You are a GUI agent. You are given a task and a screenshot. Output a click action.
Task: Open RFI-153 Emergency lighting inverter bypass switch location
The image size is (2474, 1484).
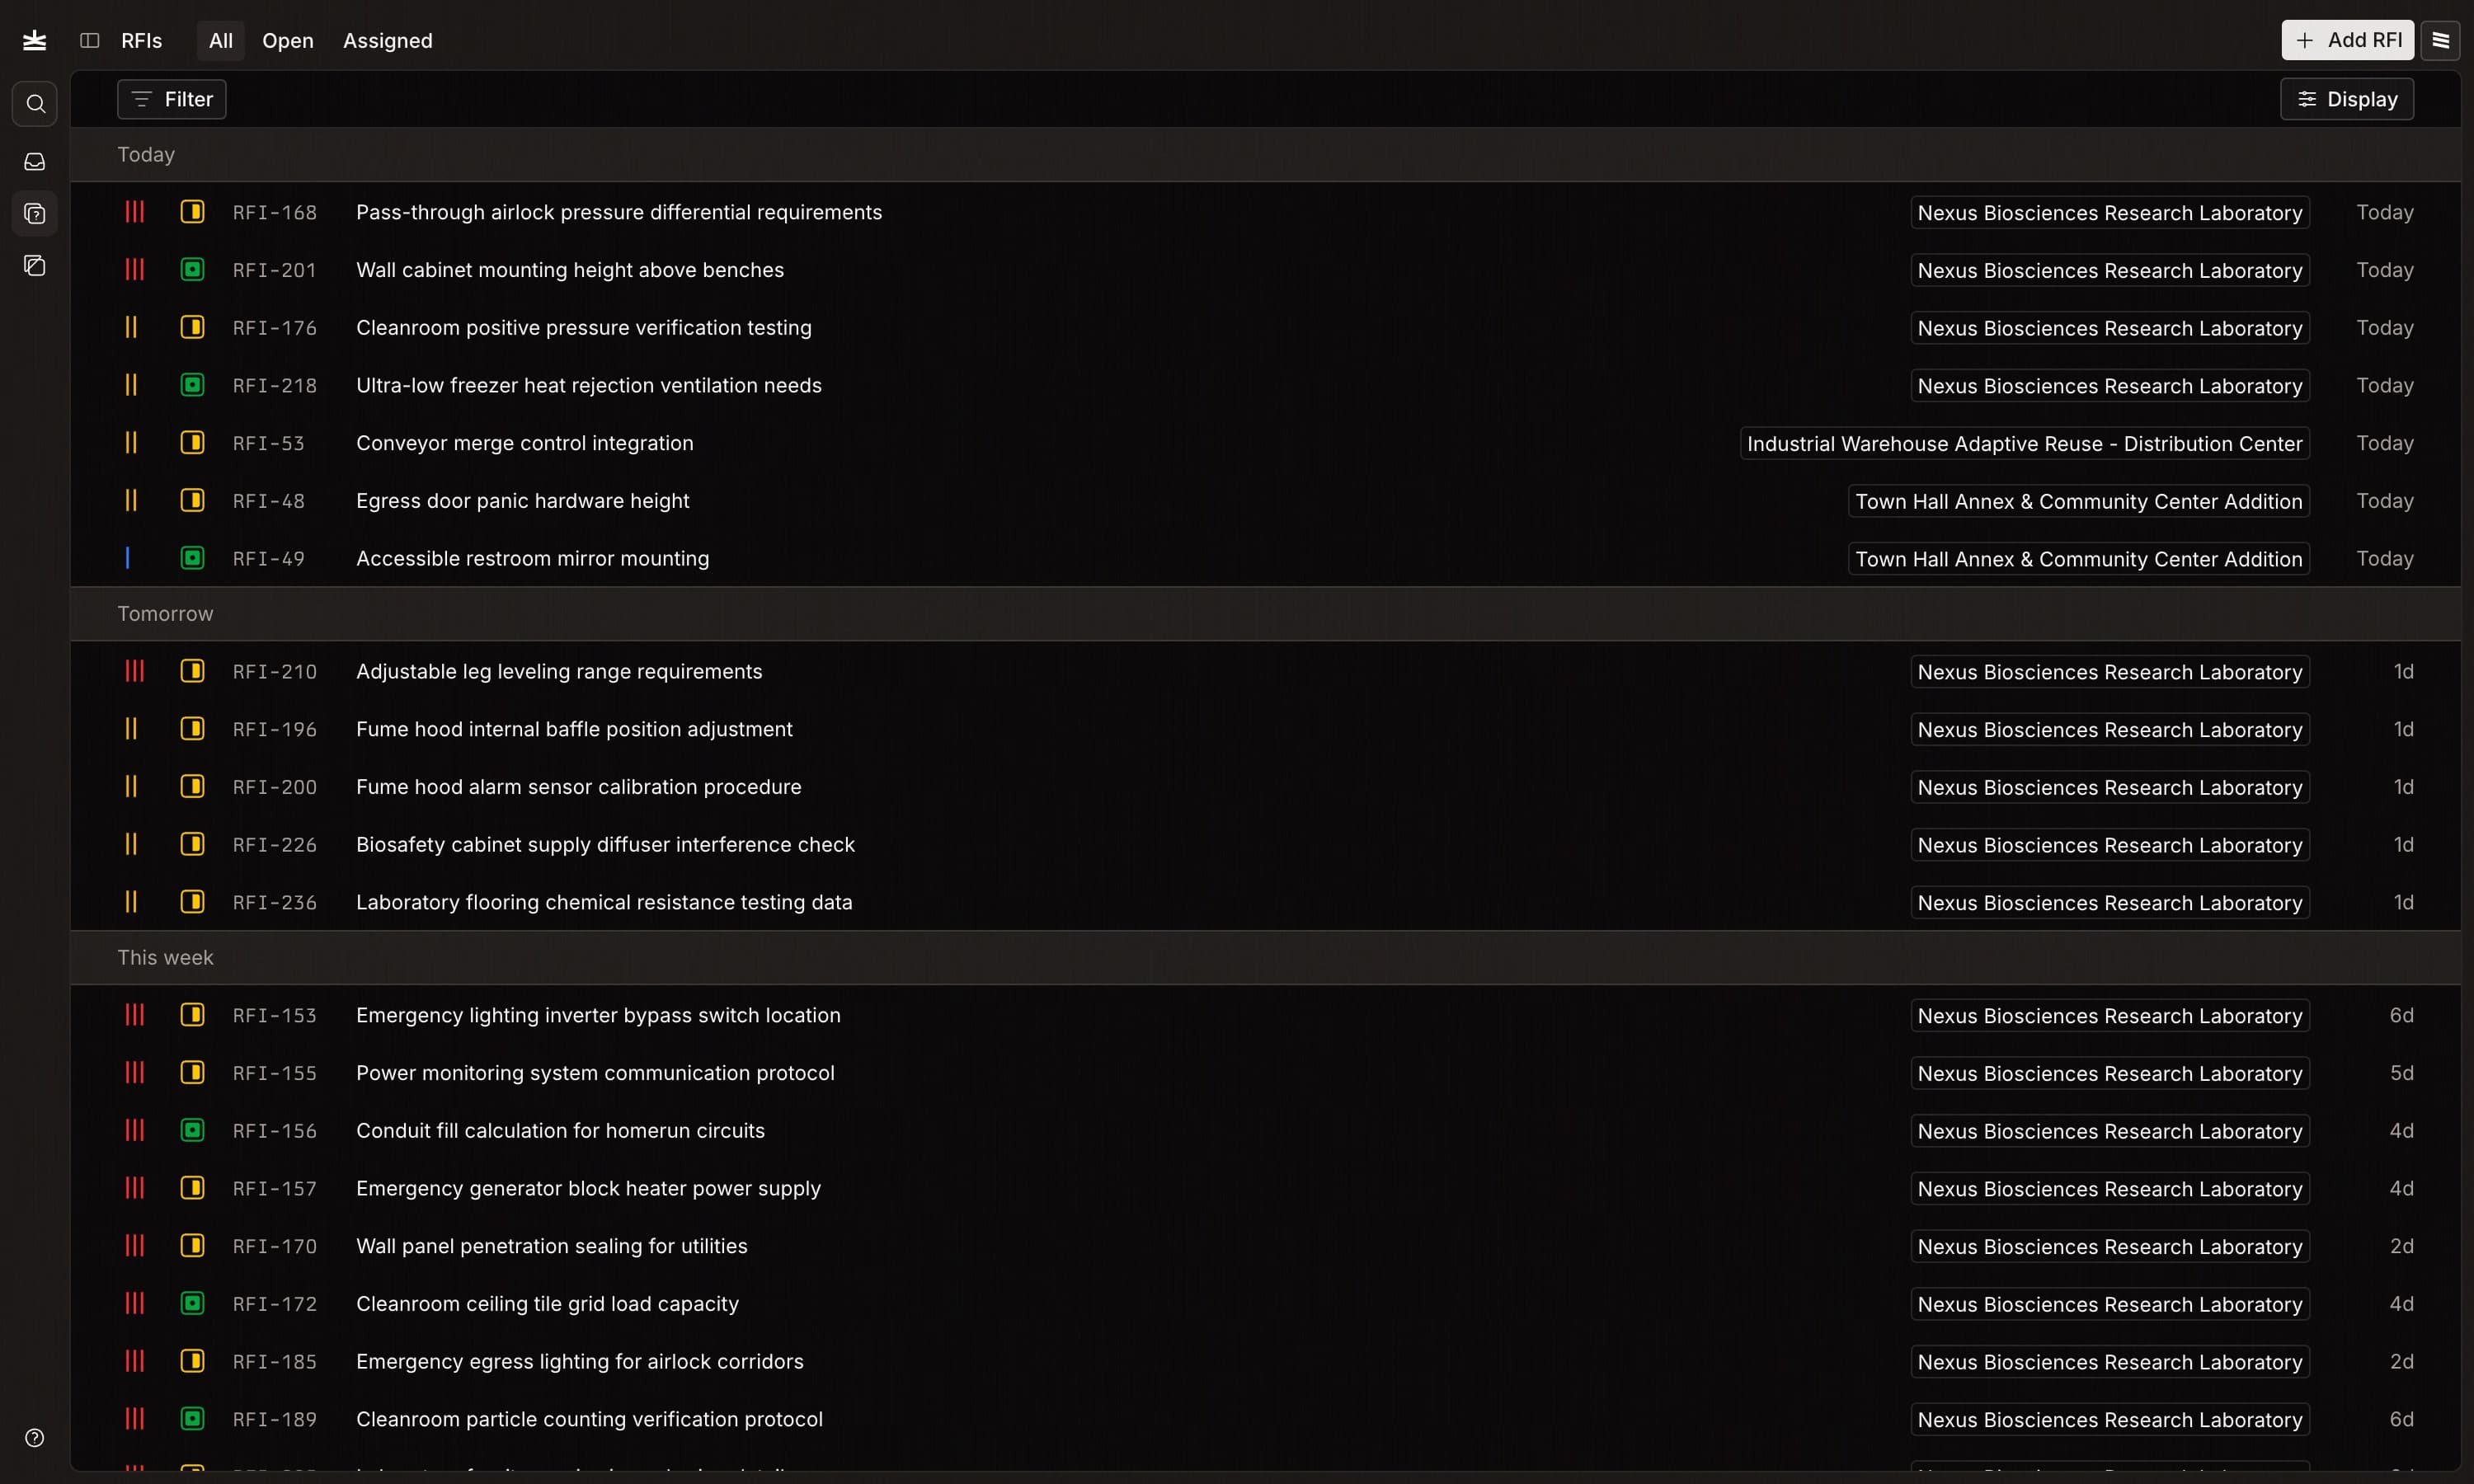(599, 1014)
